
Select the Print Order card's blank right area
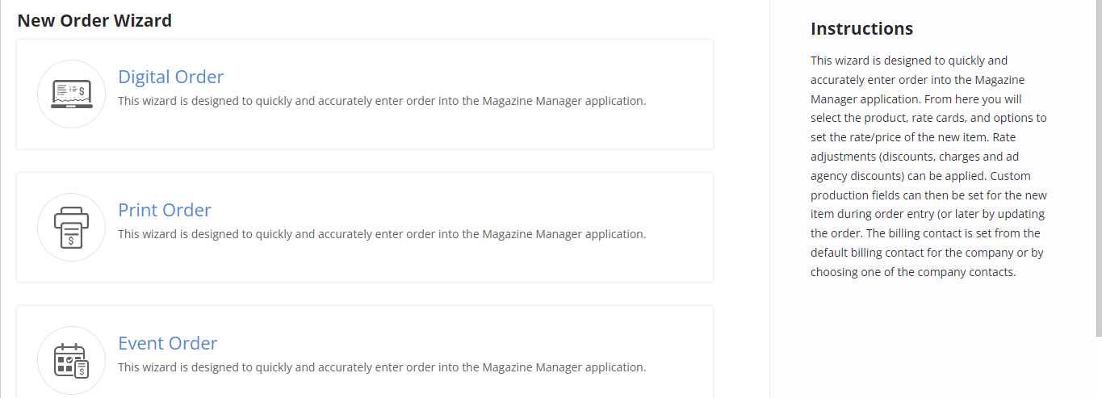[678, 227]
